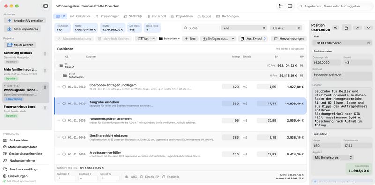Filter by Mit Preis 145 chip

coord(135,28)
